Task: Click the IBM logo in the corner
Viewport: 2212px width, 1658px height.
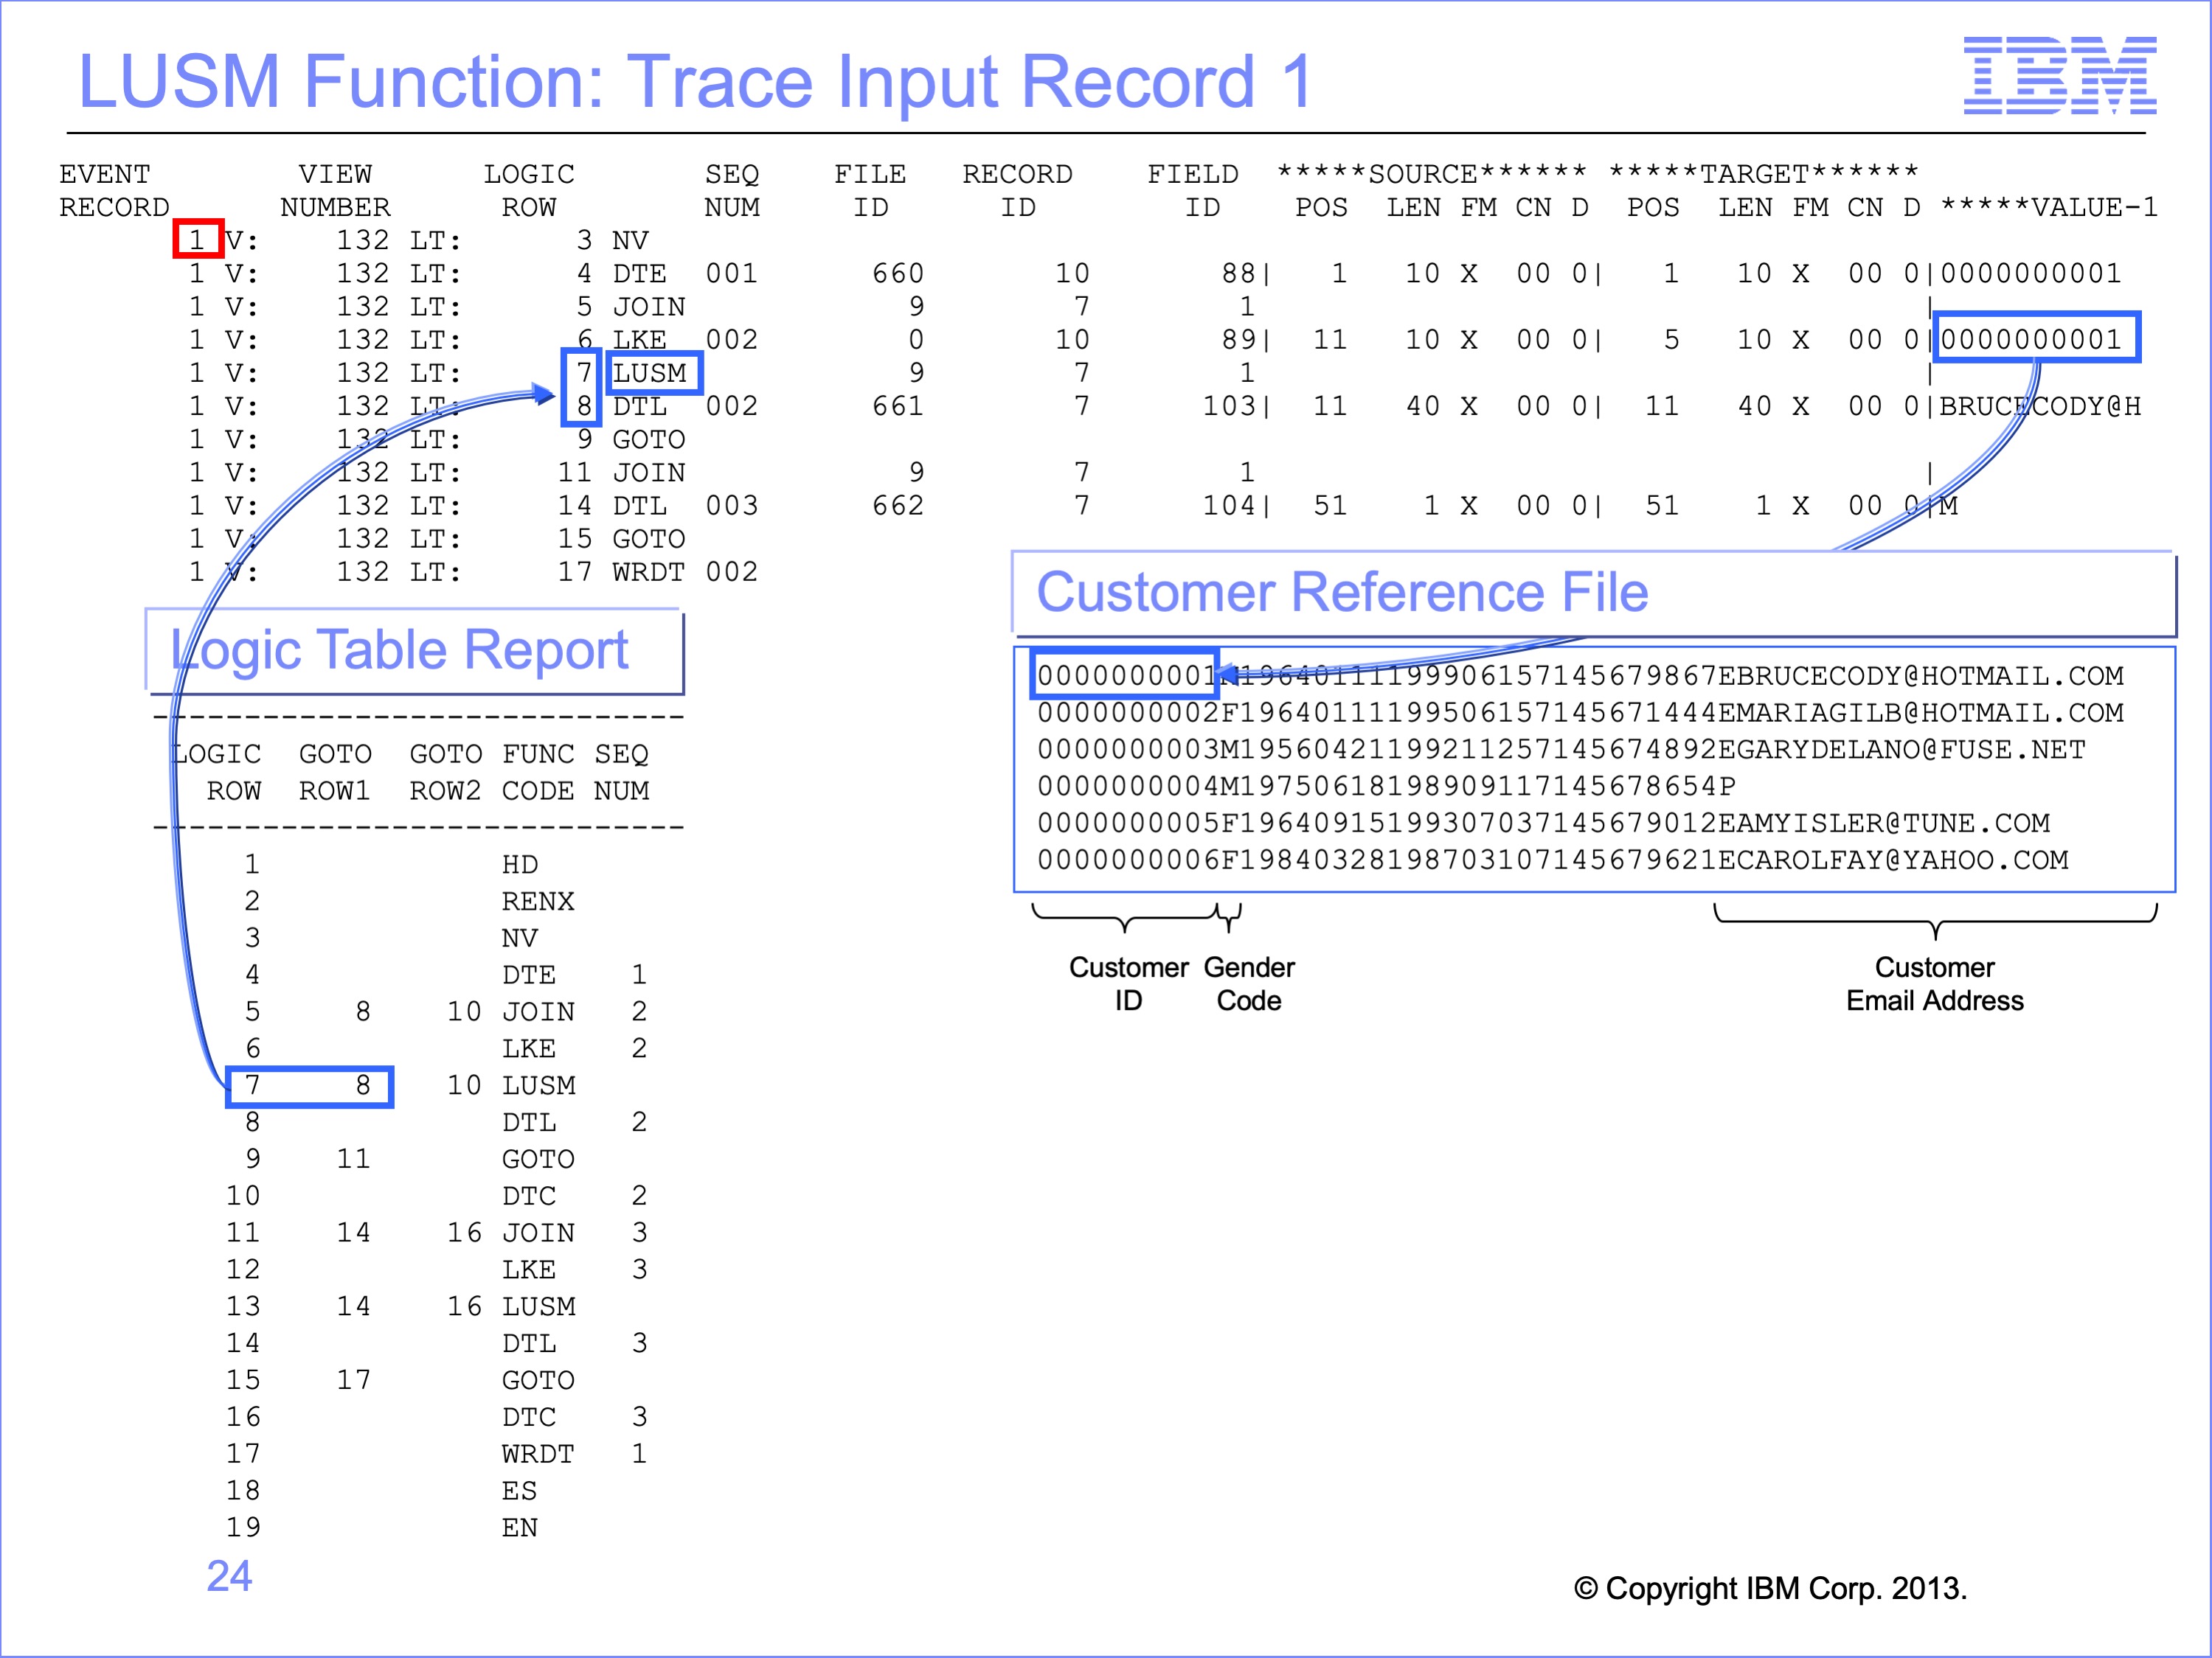Action: [x=2059, y=75]
